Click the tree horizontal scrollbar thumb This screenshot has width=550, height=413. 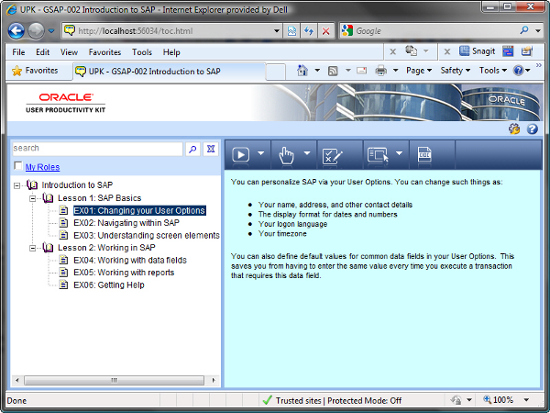click(114, 380)
